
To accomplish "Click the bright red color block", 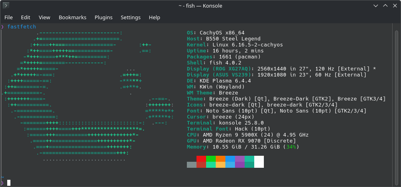I will click(x=201, y=159).
